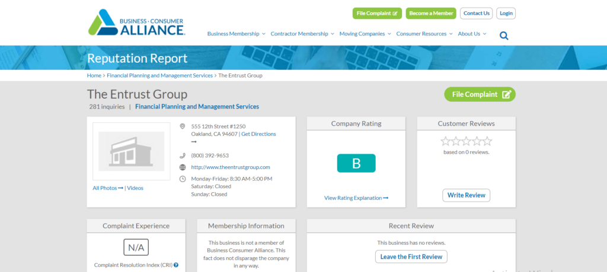Click the Login button
Viewport: 607px width, 272px height.
506,13
